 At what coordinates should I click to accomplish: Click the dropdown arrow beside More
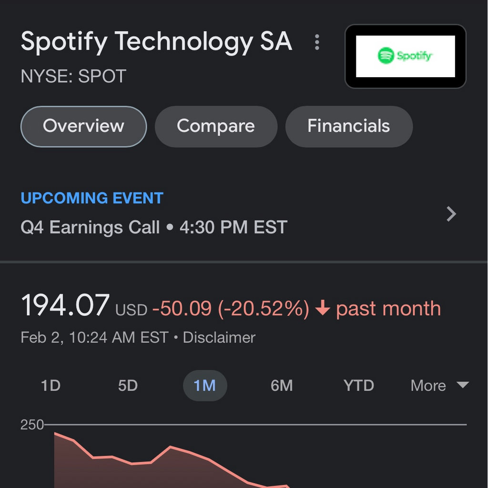click(x=463, y=385)
